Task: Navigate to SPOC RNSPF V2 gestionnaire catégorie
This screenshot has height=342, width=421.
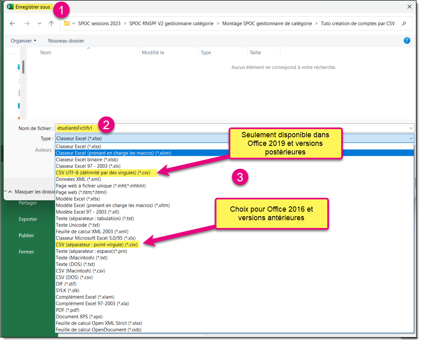Action: [171, 24]
